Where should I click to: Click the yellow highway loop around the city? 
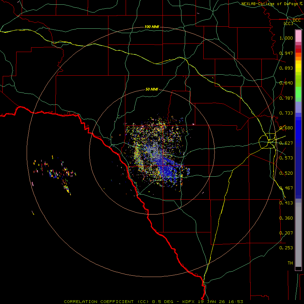[x=268, y=141]
